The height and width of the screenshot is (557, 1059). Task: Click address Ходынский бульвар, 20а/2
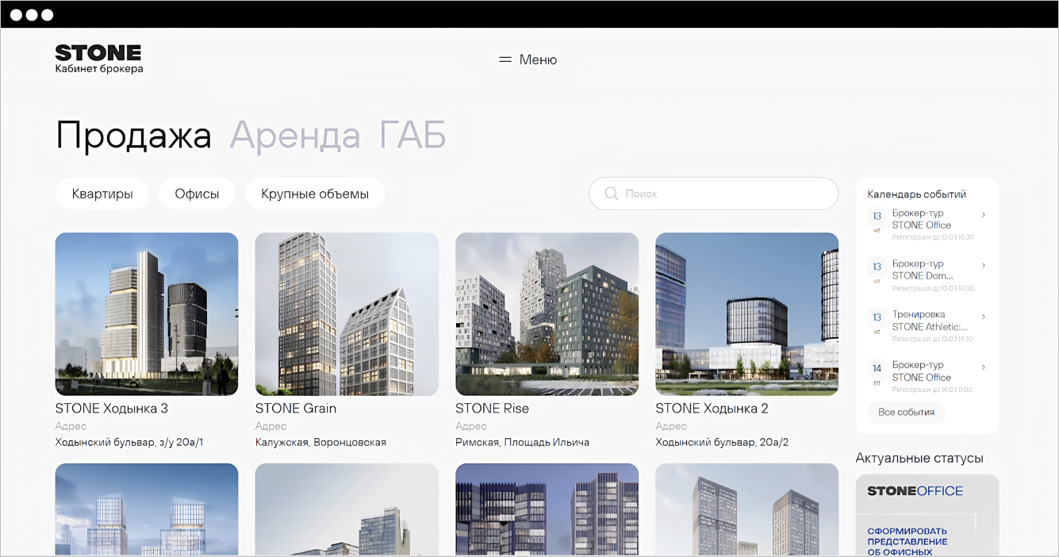click(722, 442)
